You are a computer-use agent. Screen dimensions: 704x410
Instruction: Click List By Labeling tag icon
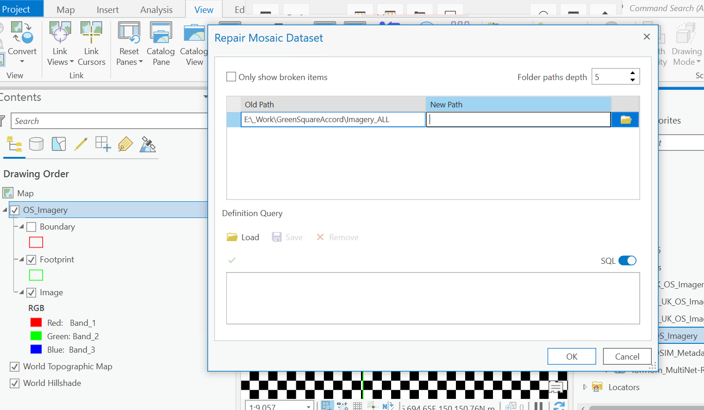point(125,144)
